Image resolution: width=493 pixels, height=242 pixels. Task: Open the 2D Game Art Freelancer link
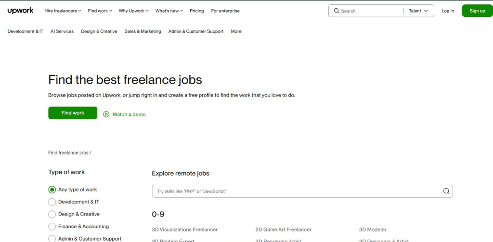coord(283,229)
